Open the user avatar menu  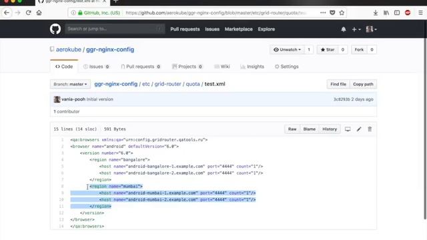[371, 29]
